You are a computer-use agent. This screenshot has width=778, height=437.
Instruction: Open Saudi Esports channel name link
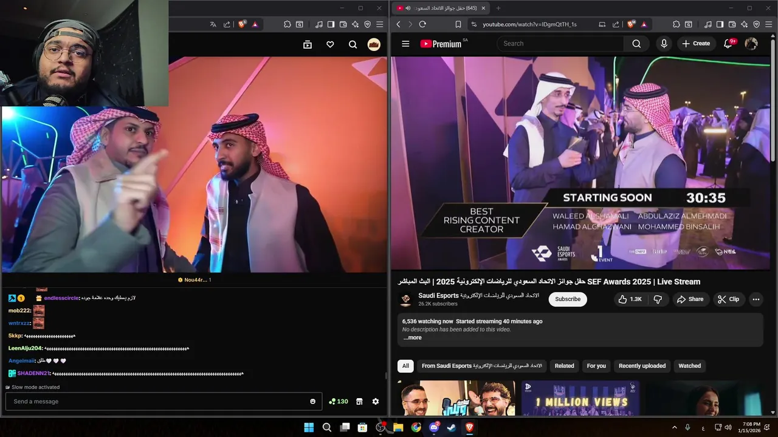click(479, 296)
